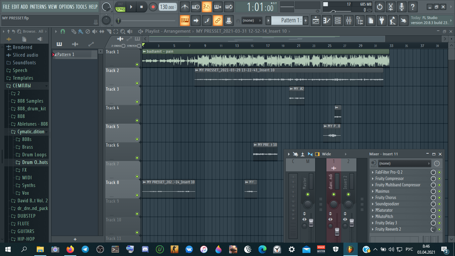Click the microphone one-click recording icon
The image size is (455, 256).
coord(402,7)
